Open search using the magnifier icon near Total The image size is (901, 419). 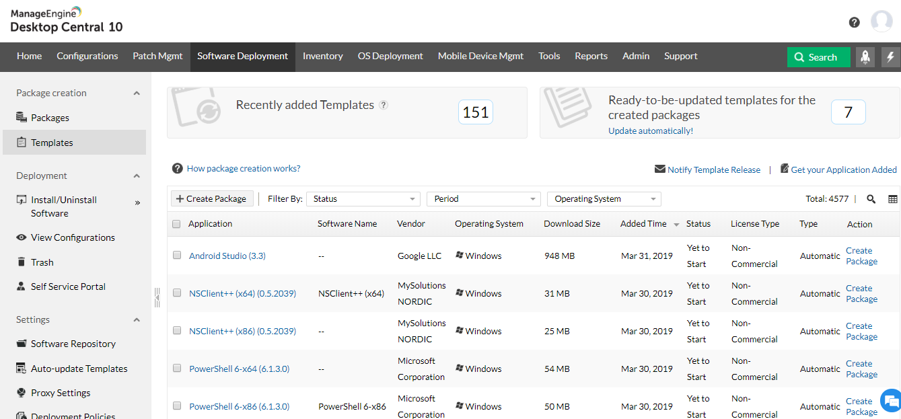[x=871, y=199]
